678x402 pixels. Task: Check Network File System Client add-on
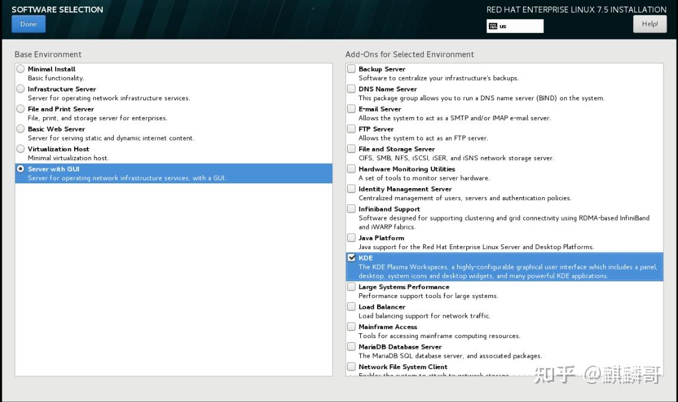pos(351,367)
